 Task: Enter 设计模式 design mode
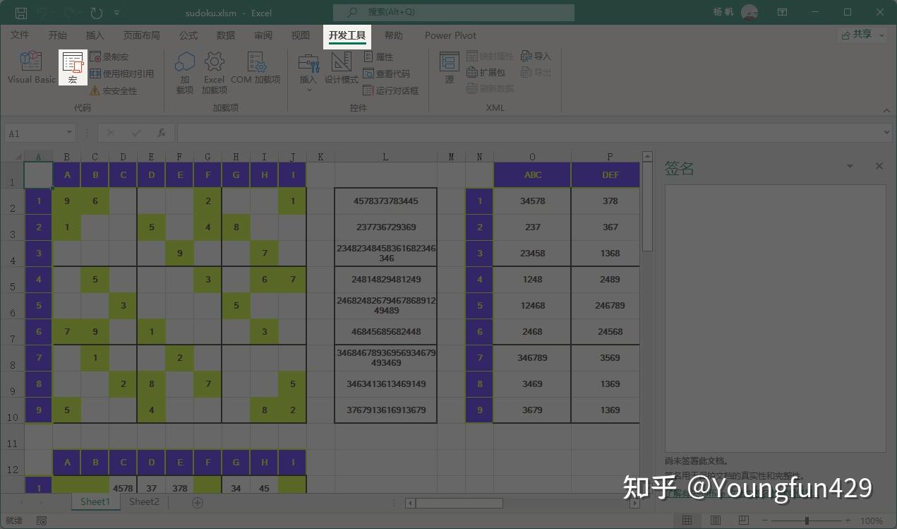340,67
